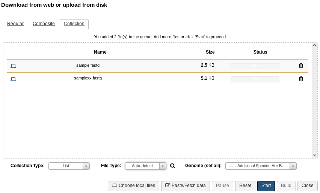Remove samplexx.fastq using its trash icon

pos(301,79)
